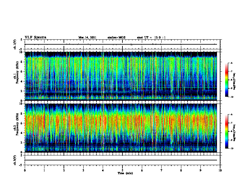The image size is (248, 191).
Task: Click the ch.2 spectrogram colorbar
Action: point(226,131)
